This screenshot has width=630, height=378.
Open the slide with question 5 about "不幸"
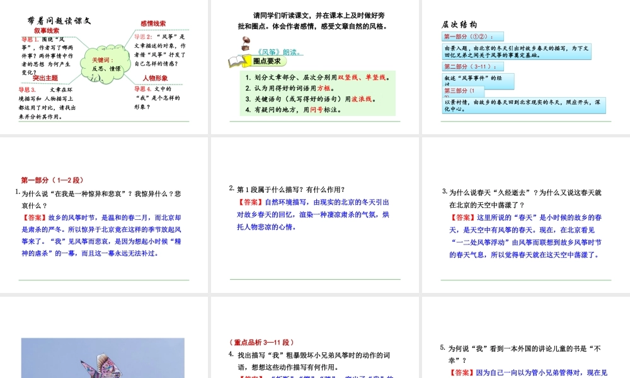pos(526,338)
